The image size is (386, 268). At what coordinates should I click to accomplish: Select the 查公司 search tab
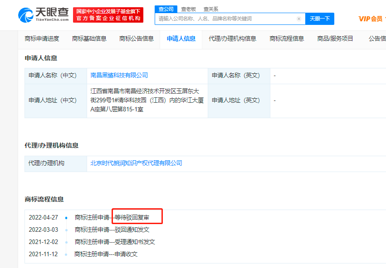click(166, 9)
